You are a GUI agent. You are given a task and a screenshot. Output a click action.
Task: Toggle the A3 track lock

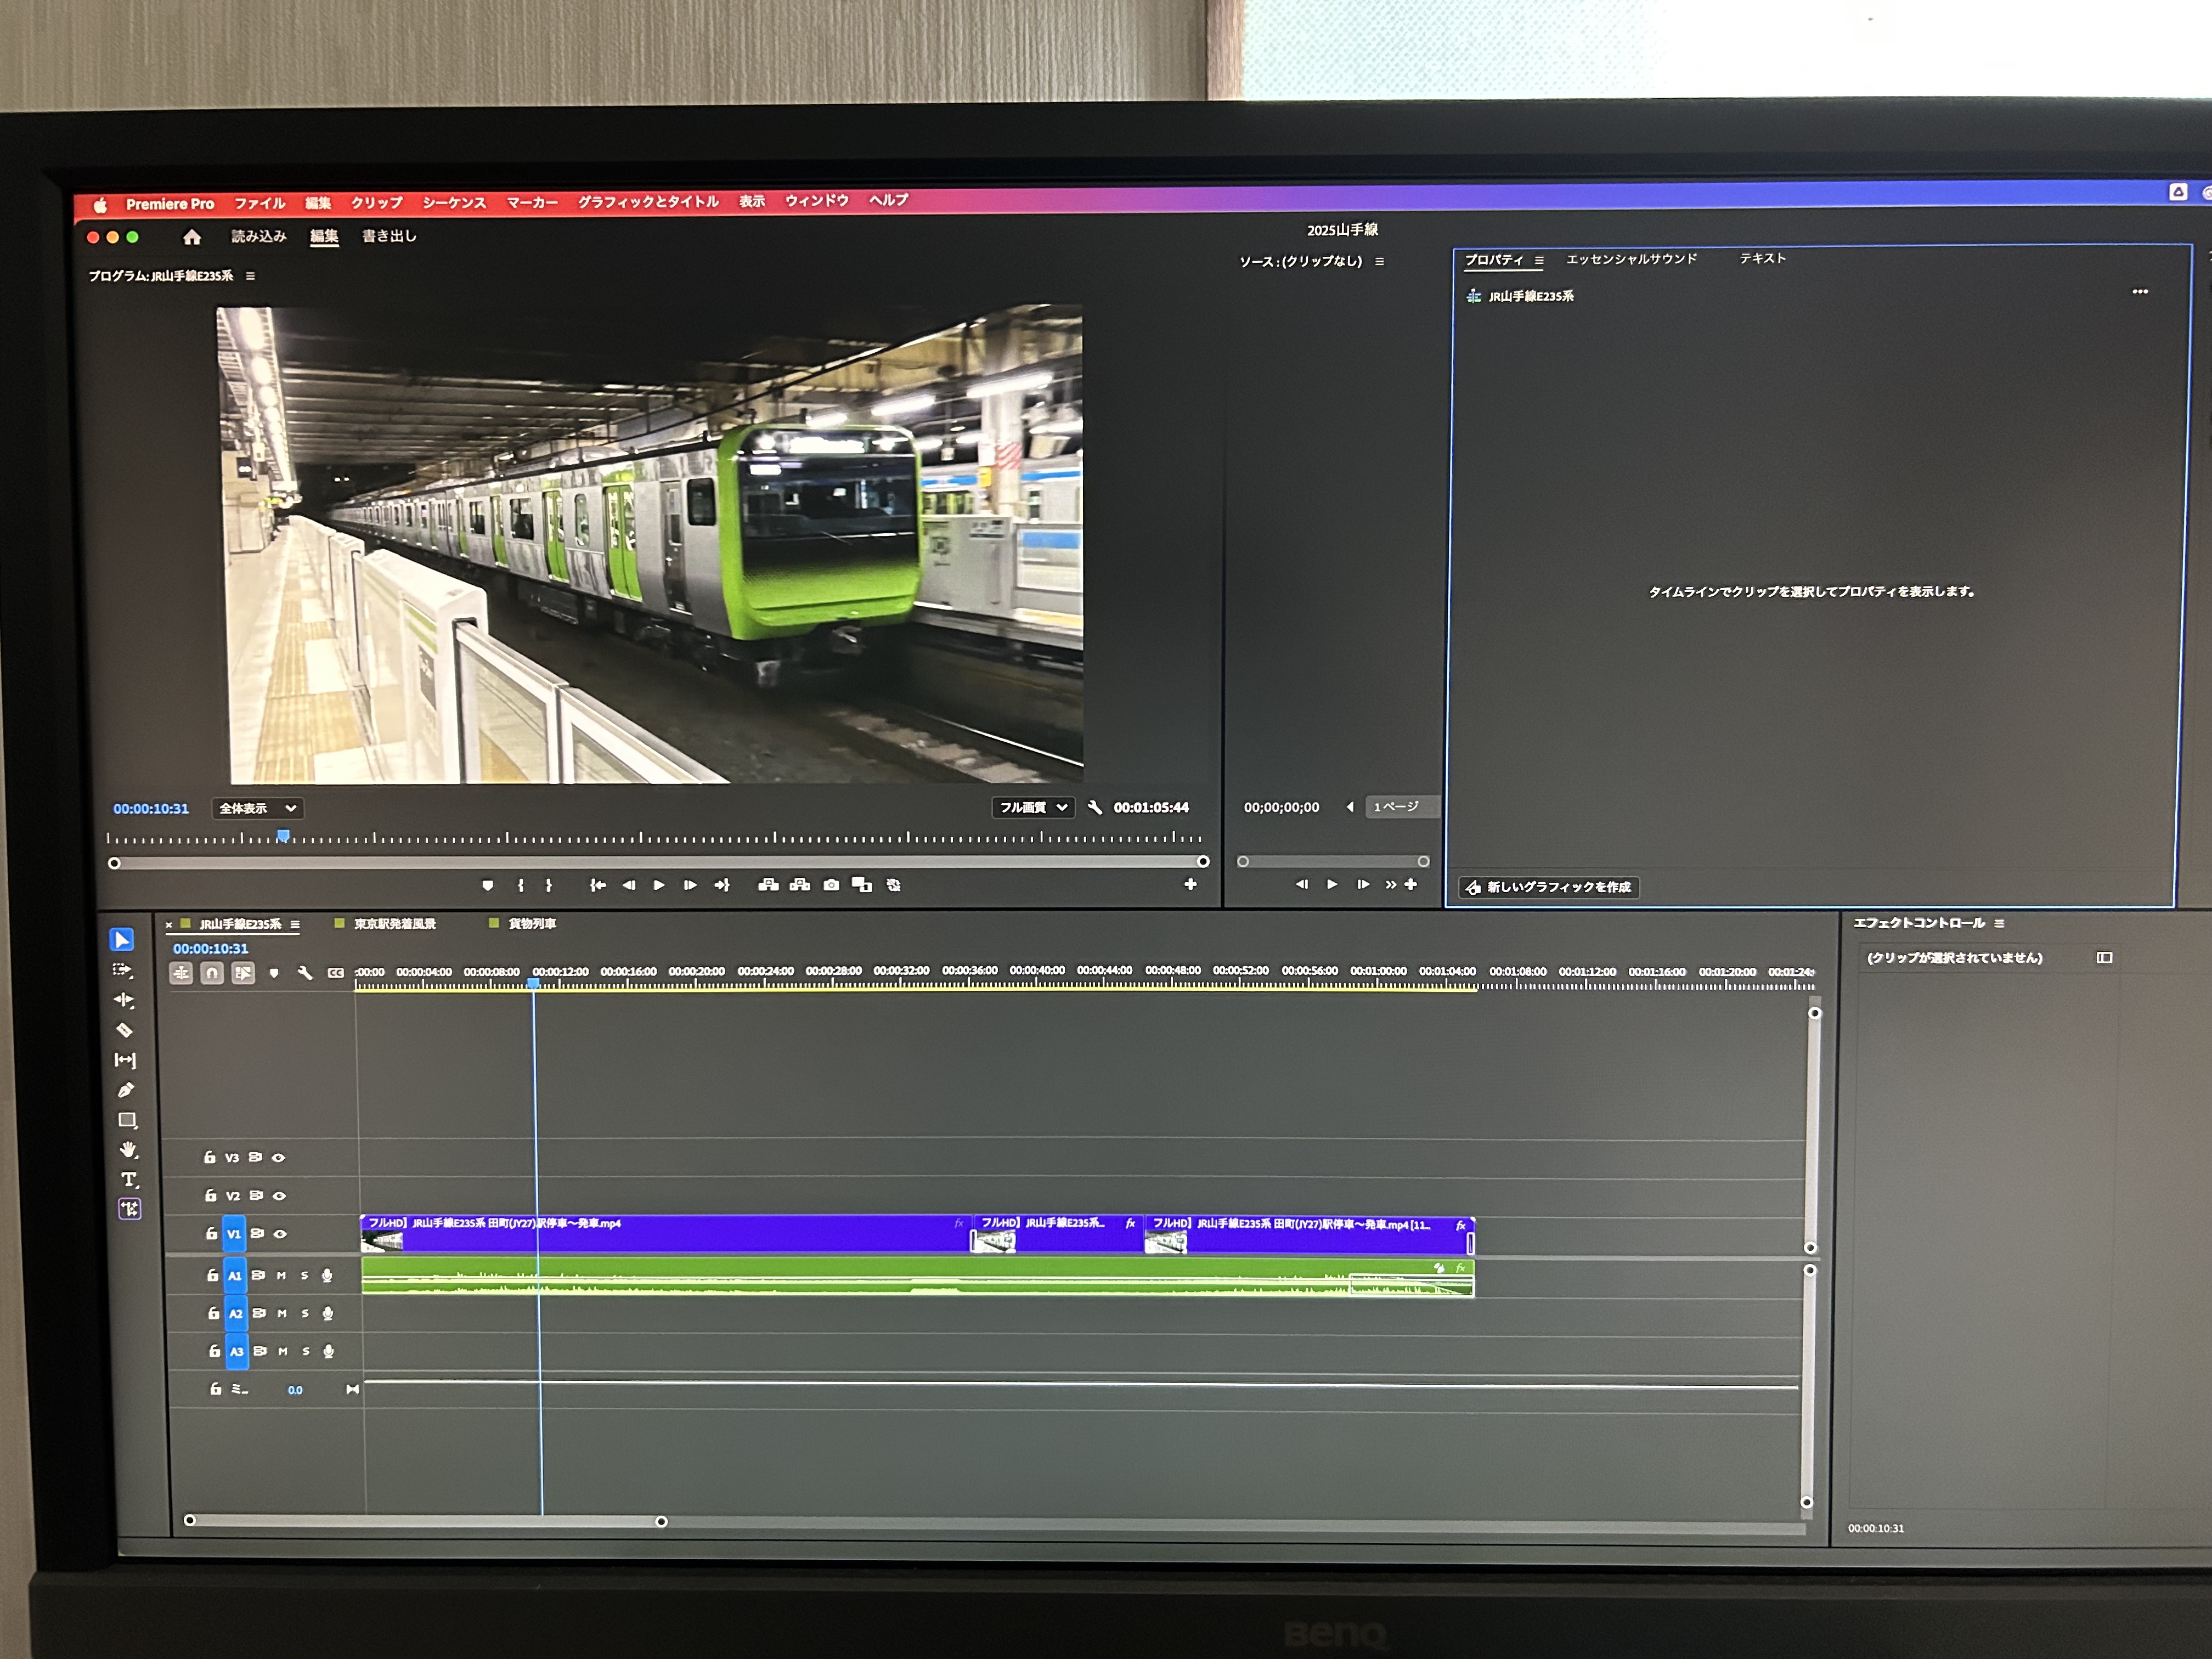[x=214, y=1351]
